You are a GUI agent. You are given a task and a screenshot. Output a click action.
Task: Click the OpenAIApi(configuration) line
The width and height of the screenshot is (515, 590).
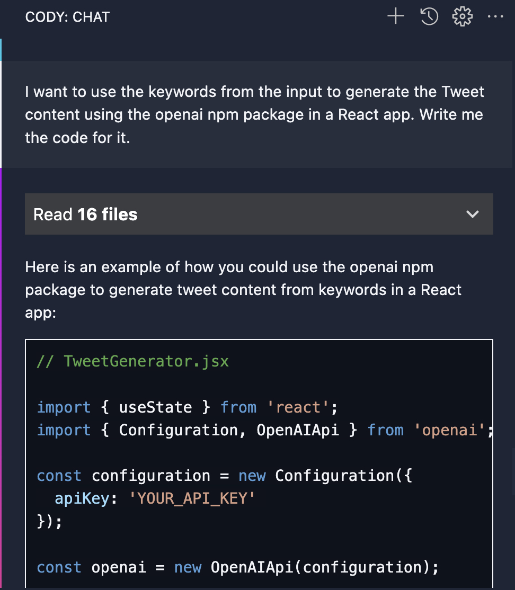[237, 567]
